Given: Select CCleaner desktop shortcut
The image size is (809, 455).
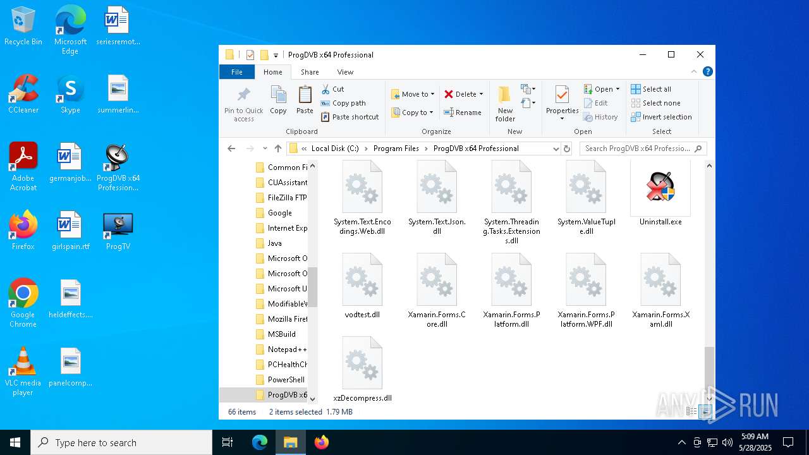Looking at the screenshot, I should pyautogui.click(x=23, y=95).
